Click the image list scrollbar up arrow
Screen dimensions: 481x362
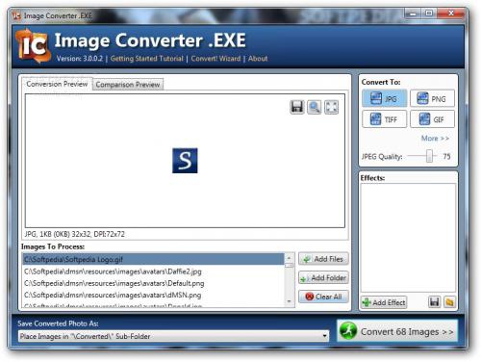(290, 258)
